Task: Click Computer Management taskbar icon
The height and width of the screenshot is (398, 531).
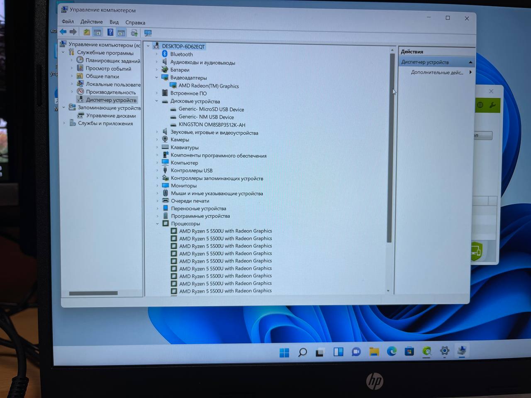Action: point(462,351)
